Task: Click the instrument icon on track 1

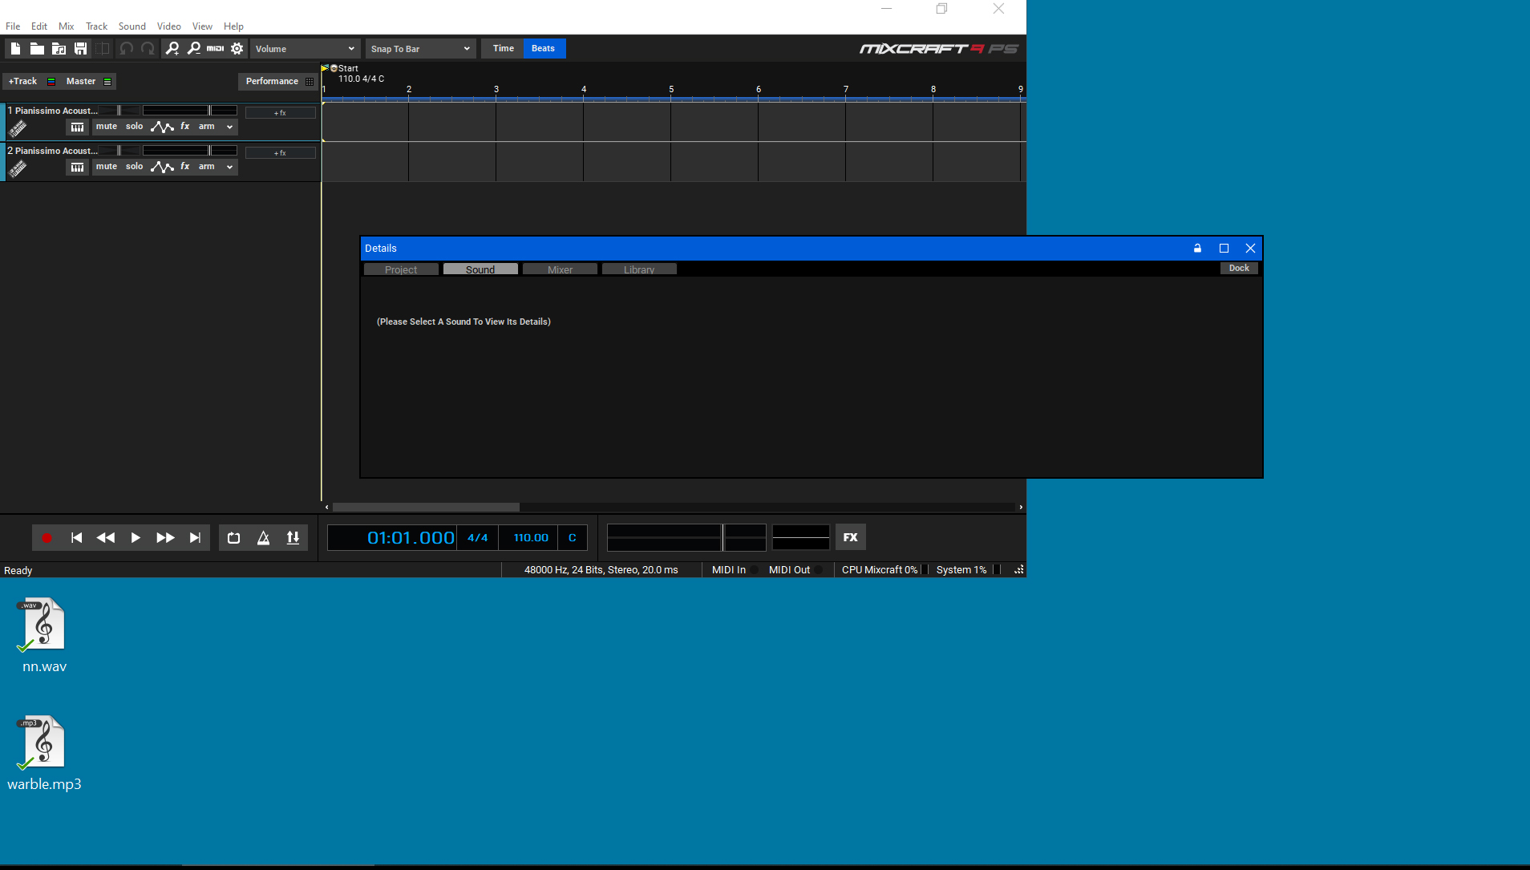Action: tap(18, 128)
